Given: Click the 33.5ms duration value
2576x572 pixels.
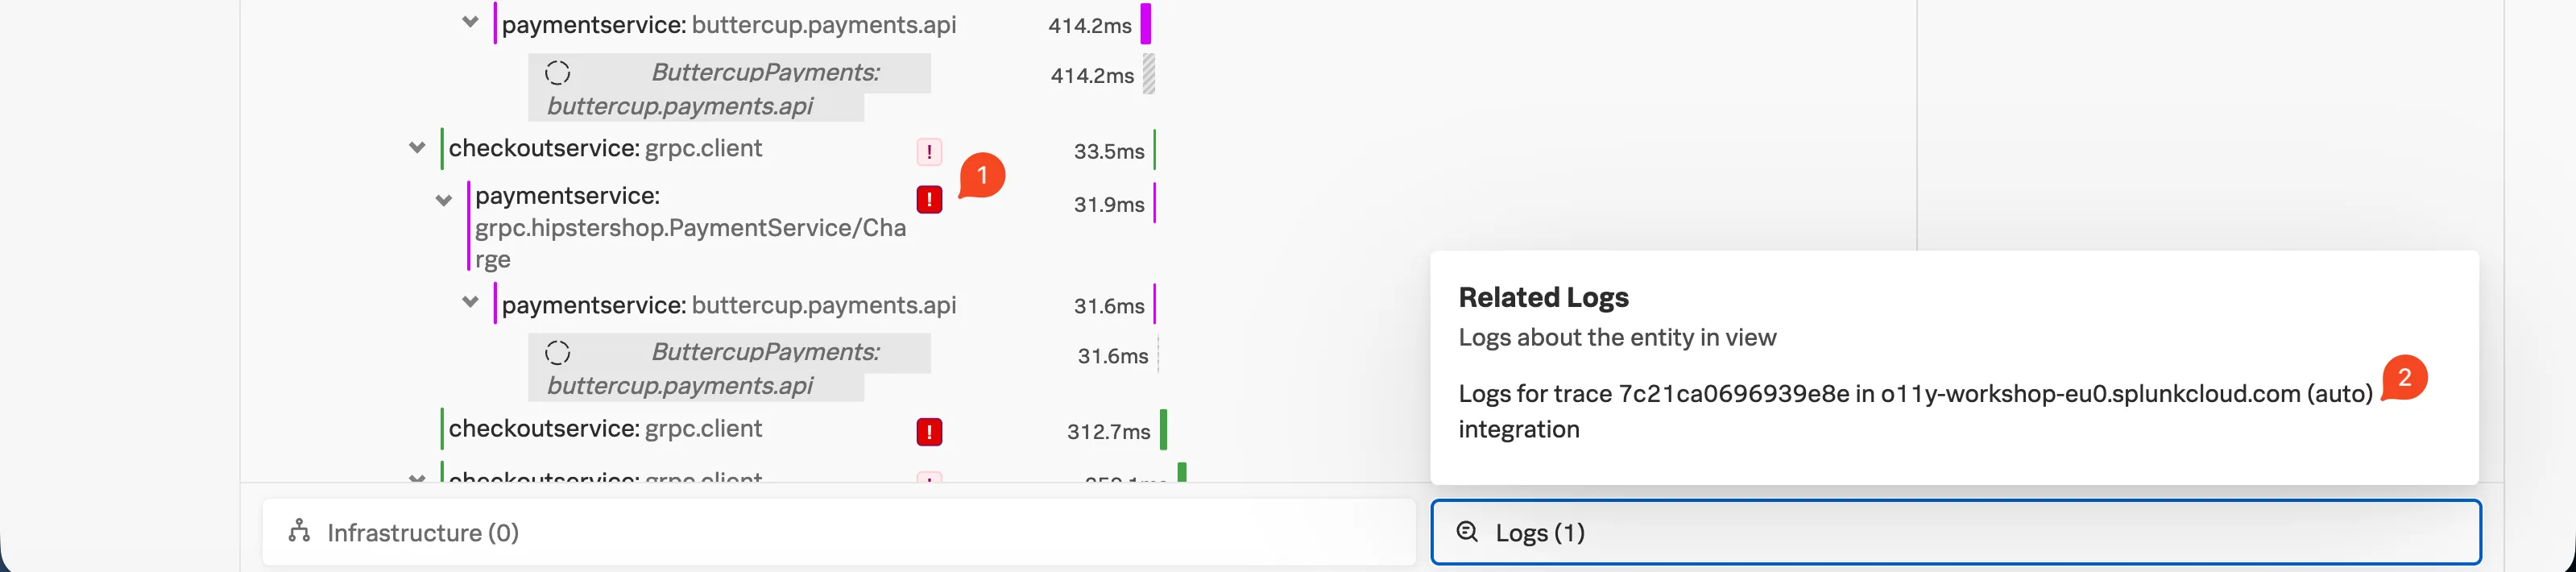Looking at the screenshot, I should [1109, 152].
